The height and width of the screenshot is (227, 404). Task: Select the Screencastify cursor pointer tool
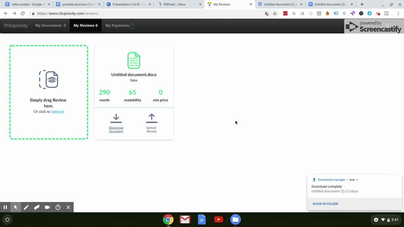click(x=15, y=207)
